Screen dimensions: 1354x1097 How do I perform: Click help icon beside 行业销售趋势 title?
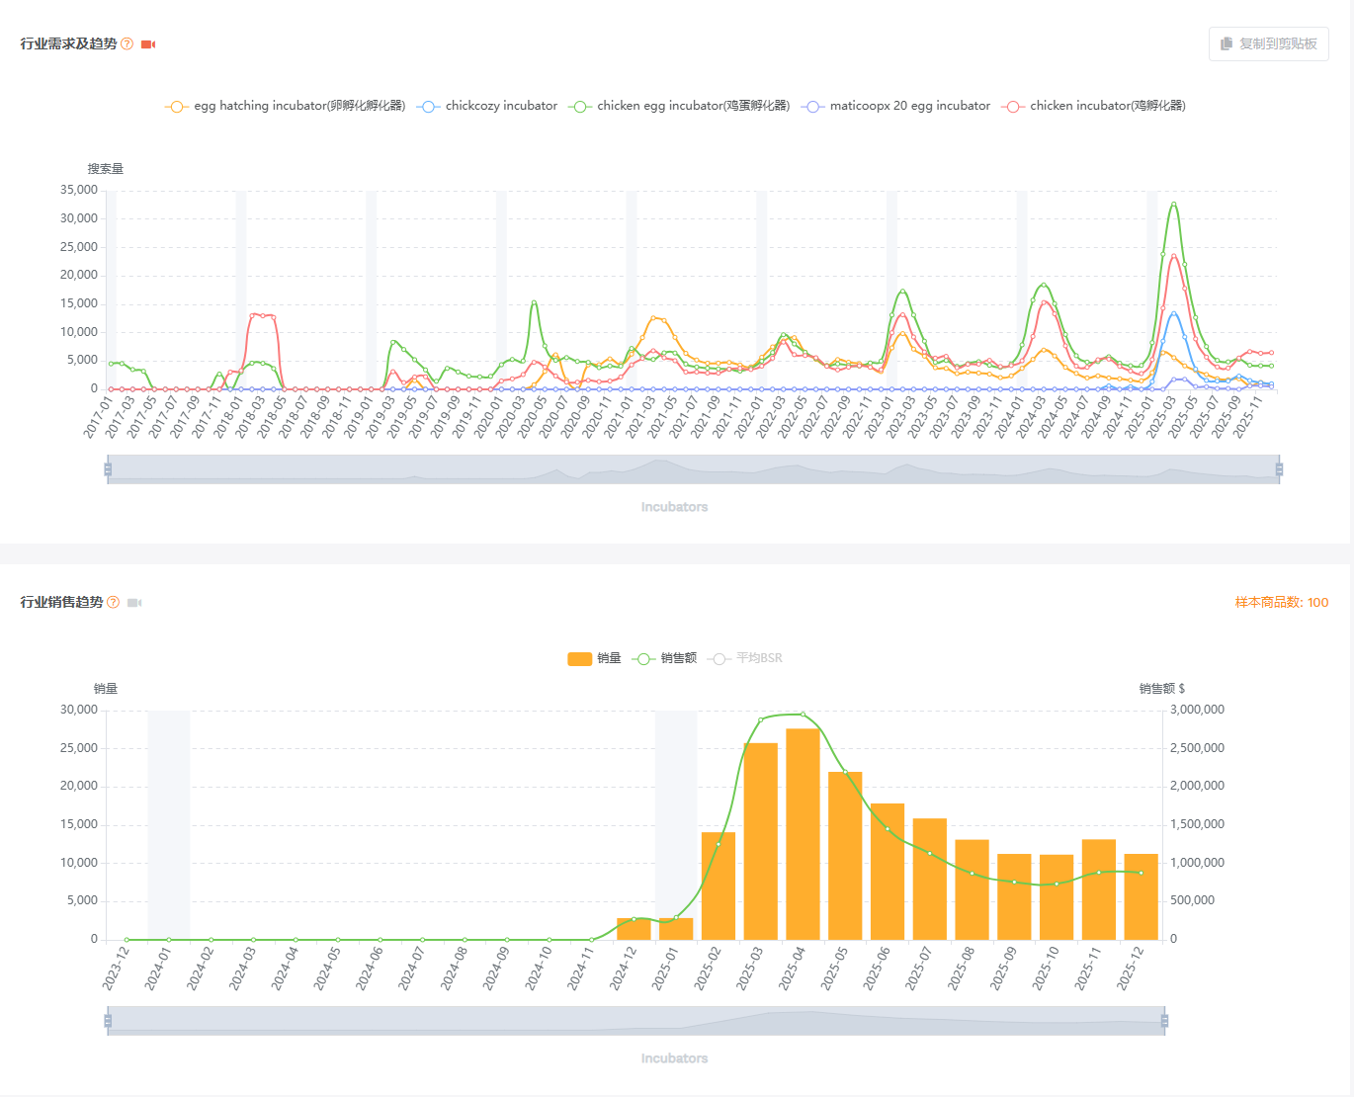113,602
